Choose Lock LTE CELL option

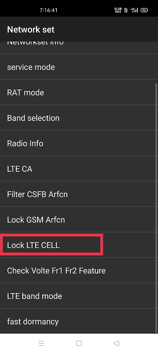[x=79, y=245]
